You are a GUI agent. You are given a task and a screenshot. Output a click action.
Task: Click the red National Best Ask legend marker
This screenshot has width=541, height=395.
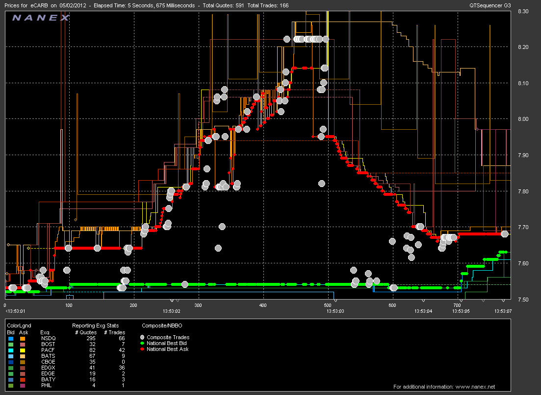(142, 349)
